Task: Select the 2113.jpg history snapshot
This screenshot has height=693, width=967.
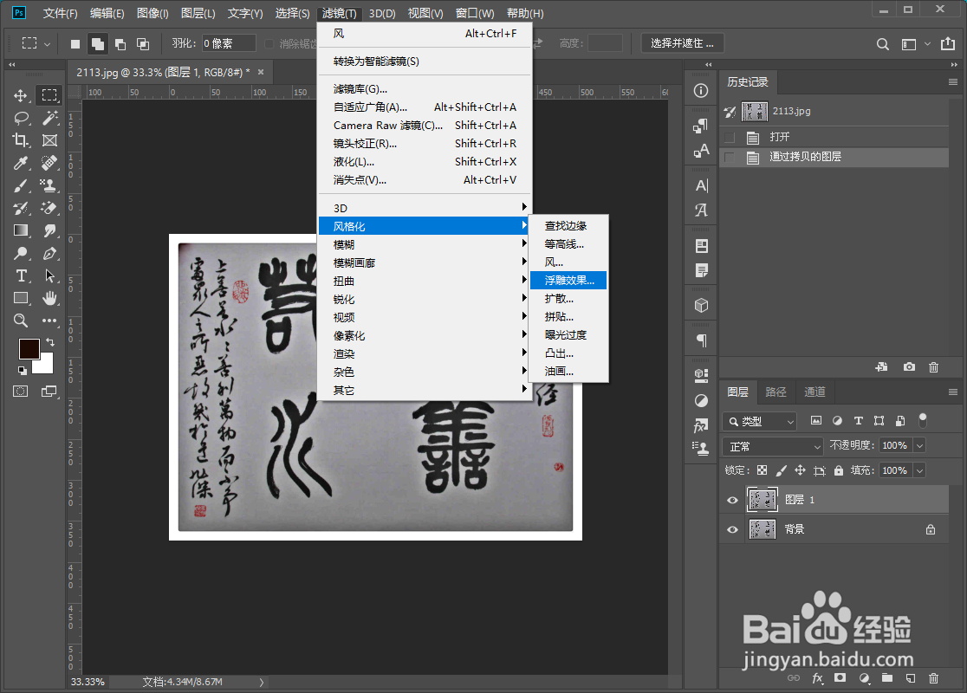Action: [x=834, y=112]
